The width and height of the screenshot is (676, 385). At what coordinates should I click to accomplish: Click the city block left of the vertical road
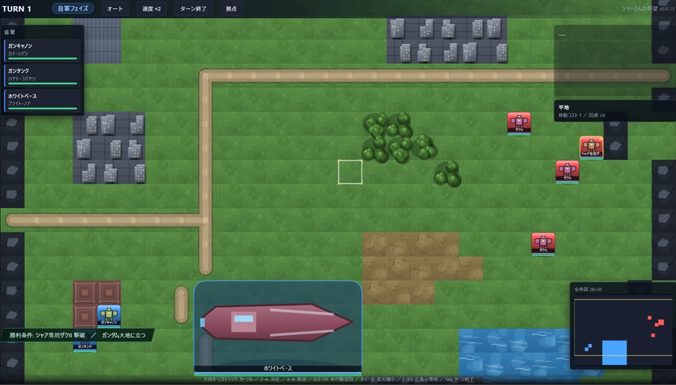point(109,148)
